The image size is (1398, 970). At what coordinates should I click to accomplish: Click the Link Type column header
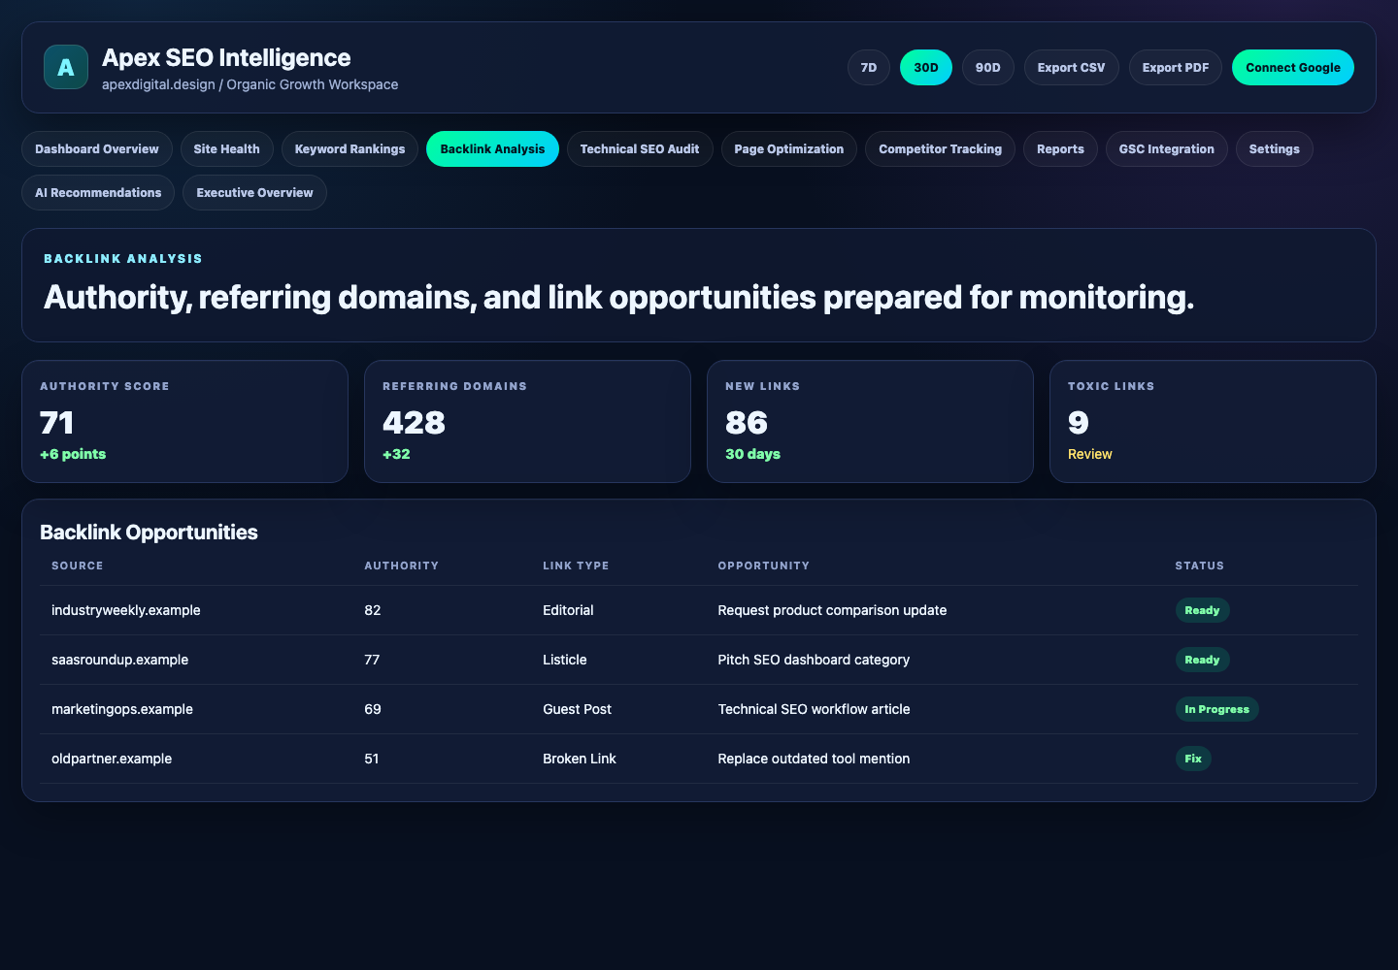pyautogui.click(x=576, y=566)
